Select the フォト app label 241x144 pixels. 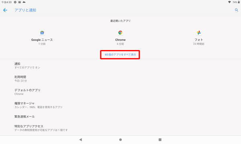pos(199,40)
